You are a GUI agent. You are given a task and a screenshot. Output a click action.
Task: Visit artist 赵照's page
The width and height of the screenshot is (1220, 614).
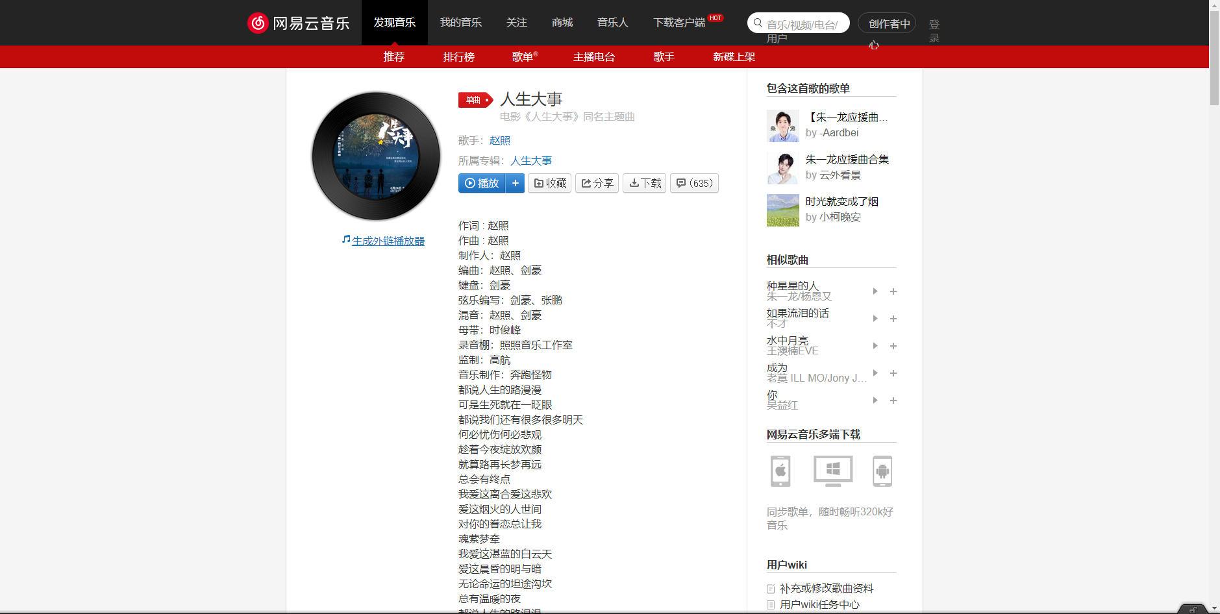(x=499, y=140)
